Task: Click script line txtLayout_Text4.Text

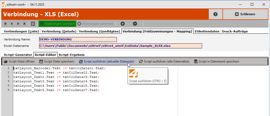Action: point(57,86)
